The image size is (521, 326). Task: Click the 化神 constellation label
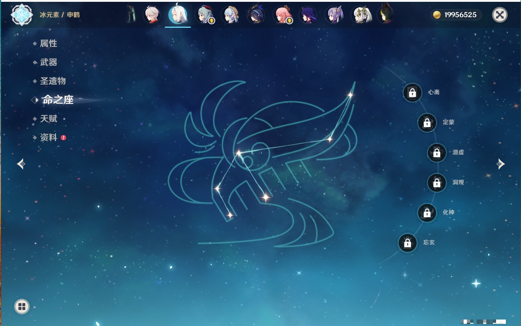pyautogui.click(x=448, y=212)
